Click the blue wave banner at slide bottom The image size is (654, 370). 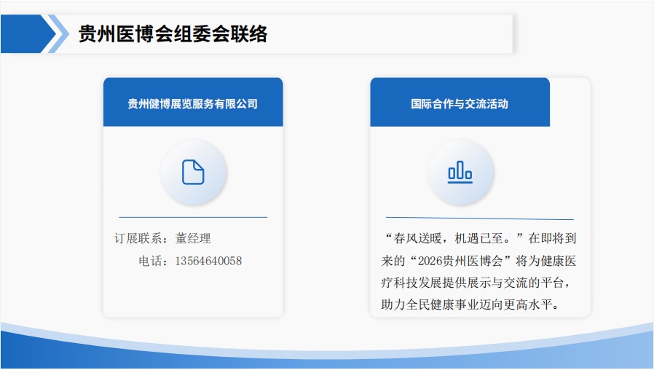click(327, 352)
